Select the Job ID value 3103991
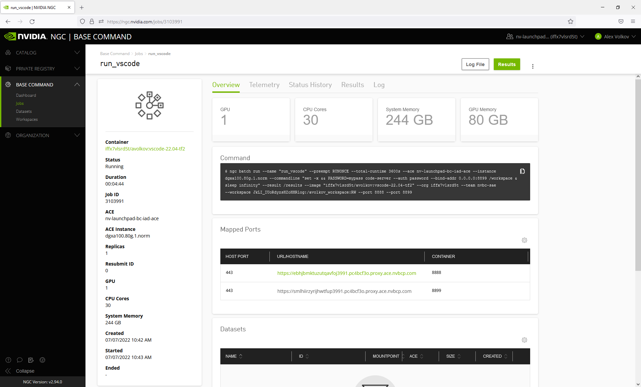641x387 pixels. 115,201
